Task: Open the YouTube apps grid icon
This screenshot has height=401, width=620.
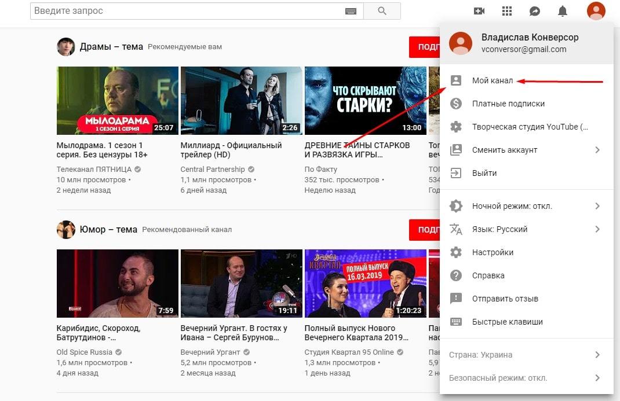Action: tap(507, 11)
